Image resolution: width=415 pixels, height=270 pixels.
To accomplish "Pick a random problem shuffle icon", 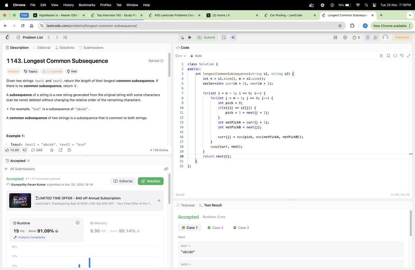I will [x=65, y=37].
